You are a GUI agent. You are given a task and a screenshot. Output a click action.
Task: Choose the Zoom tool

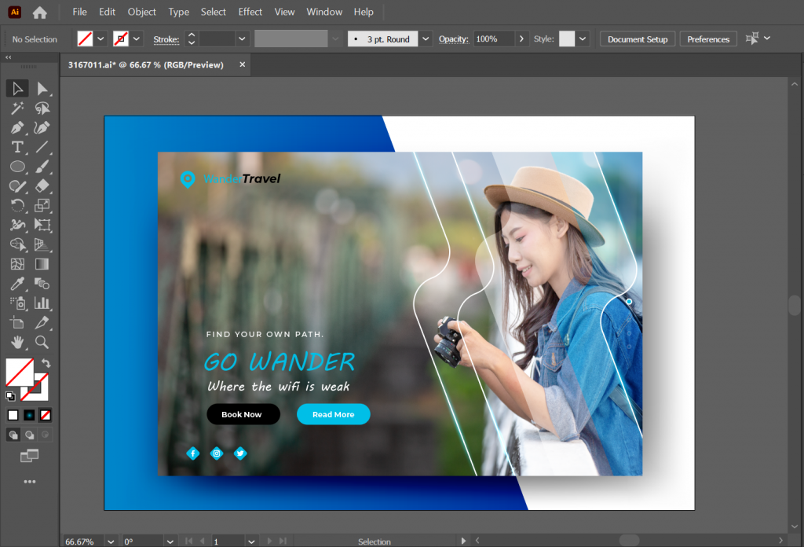pos(42,342)
